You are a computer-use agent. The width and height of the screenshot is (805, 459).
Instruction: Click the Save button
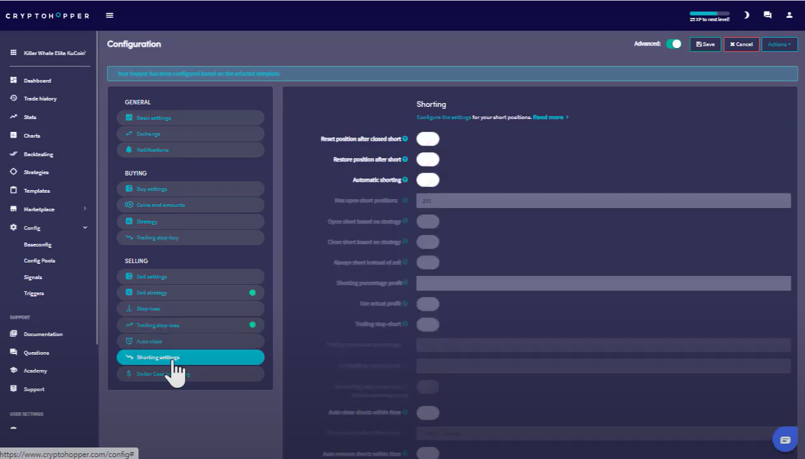coord(705,44)
